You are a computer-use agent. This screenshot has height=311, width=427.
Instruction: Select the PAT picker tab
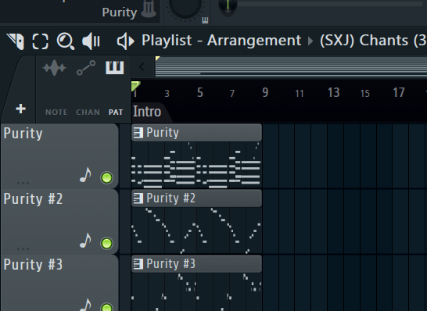pyautogui.click(x=116, y=112)
